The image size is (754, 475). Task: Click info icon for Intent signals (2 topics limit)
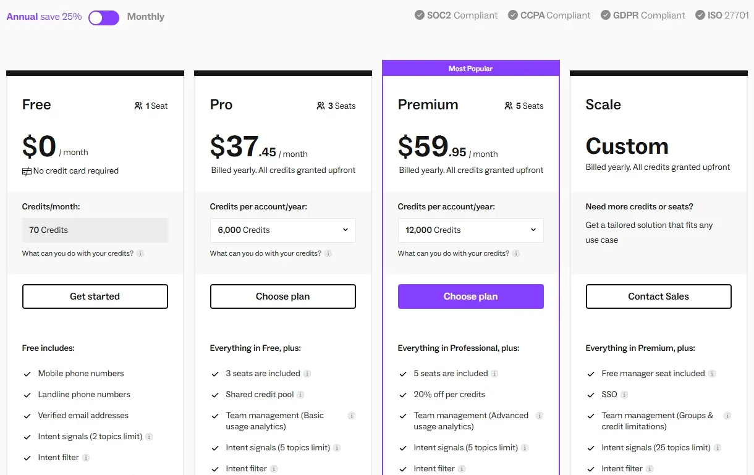(149, 437)
